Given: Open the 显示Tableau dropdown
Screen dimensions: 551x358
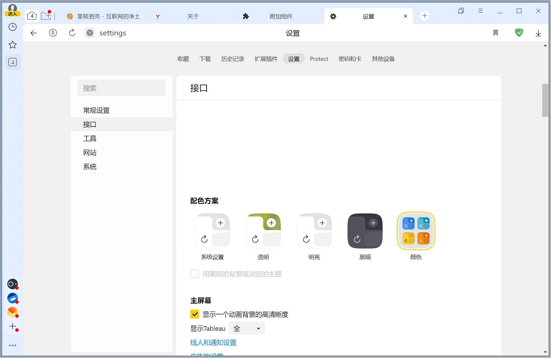Looking at the screenshot, I should (247, 328).
